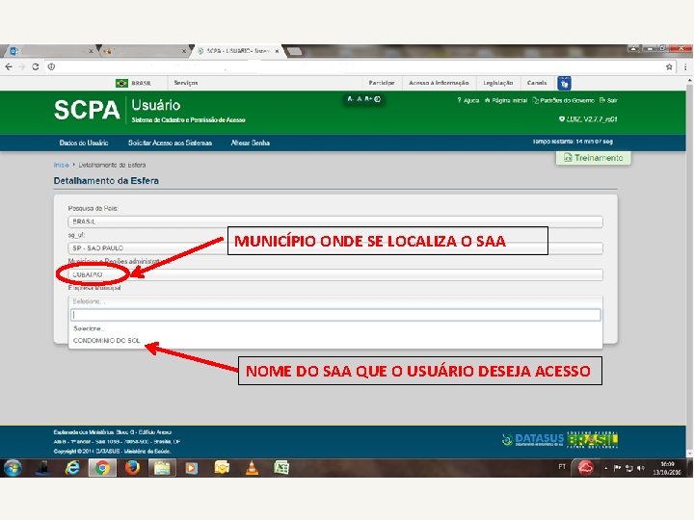694x520 pixels.
Task: Click the taskbar clock showing 16:09
Action: (667, 468)
